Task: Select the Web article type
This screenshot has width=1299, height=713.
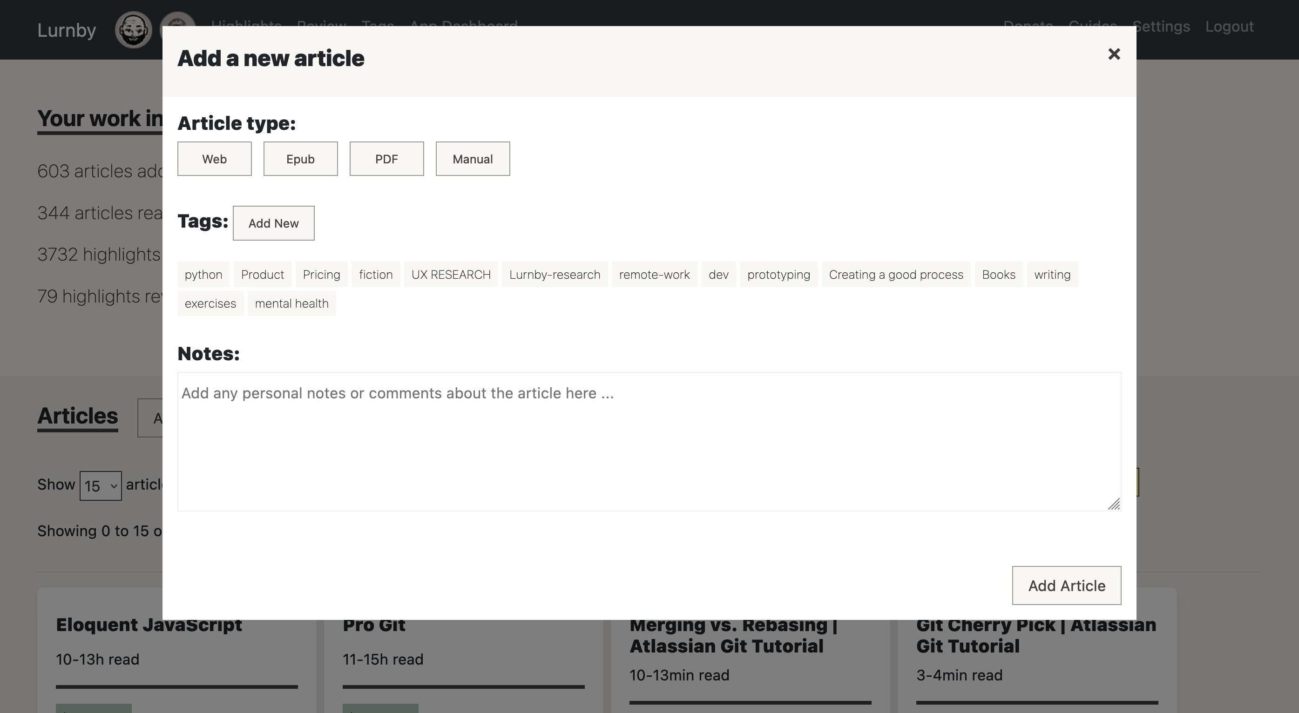Action: pos(214,159)
